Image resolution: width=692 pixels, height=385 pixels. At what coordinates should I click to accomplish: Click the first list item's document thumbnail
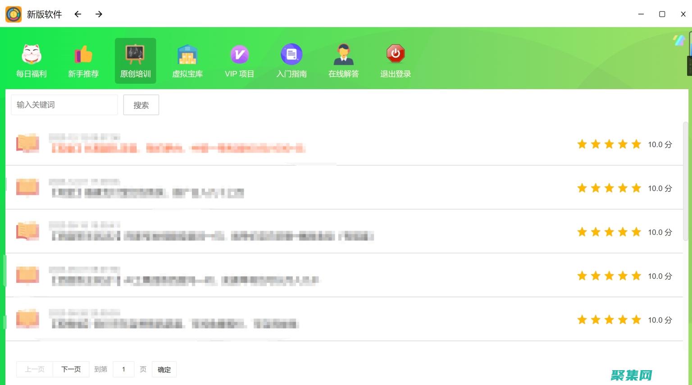click(x=27, y=144)
